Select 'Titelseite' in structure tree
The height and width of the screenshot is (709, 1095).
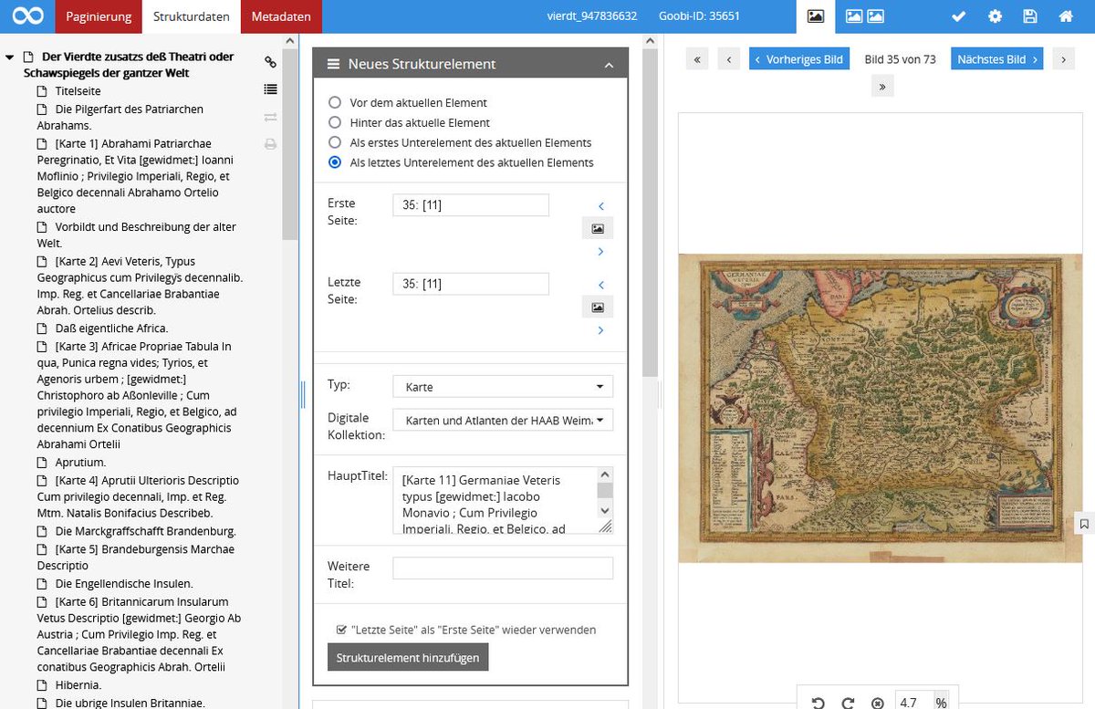click(x=78, y=91)
